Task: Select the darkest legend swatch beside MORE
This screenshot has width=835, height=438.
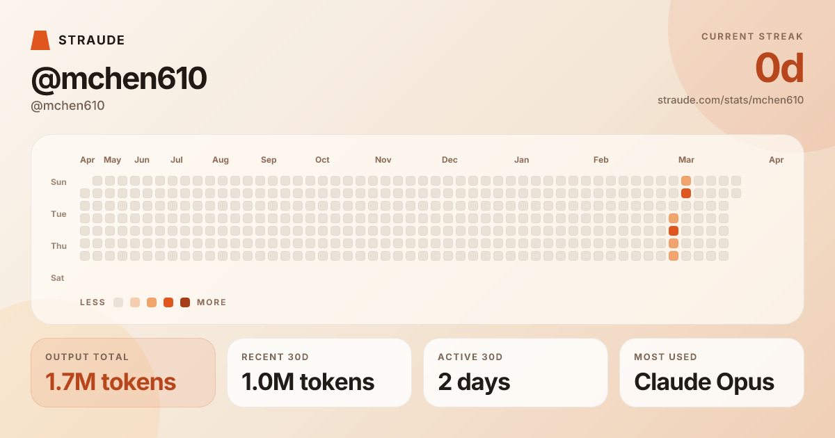Action: [185, 302]
